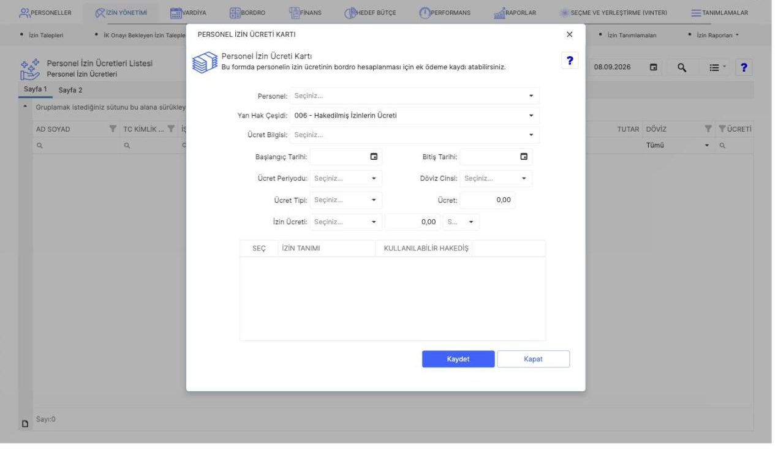
Task: Click the Başlangıç Tarihi date field
Action: click(x=346, y=157)
